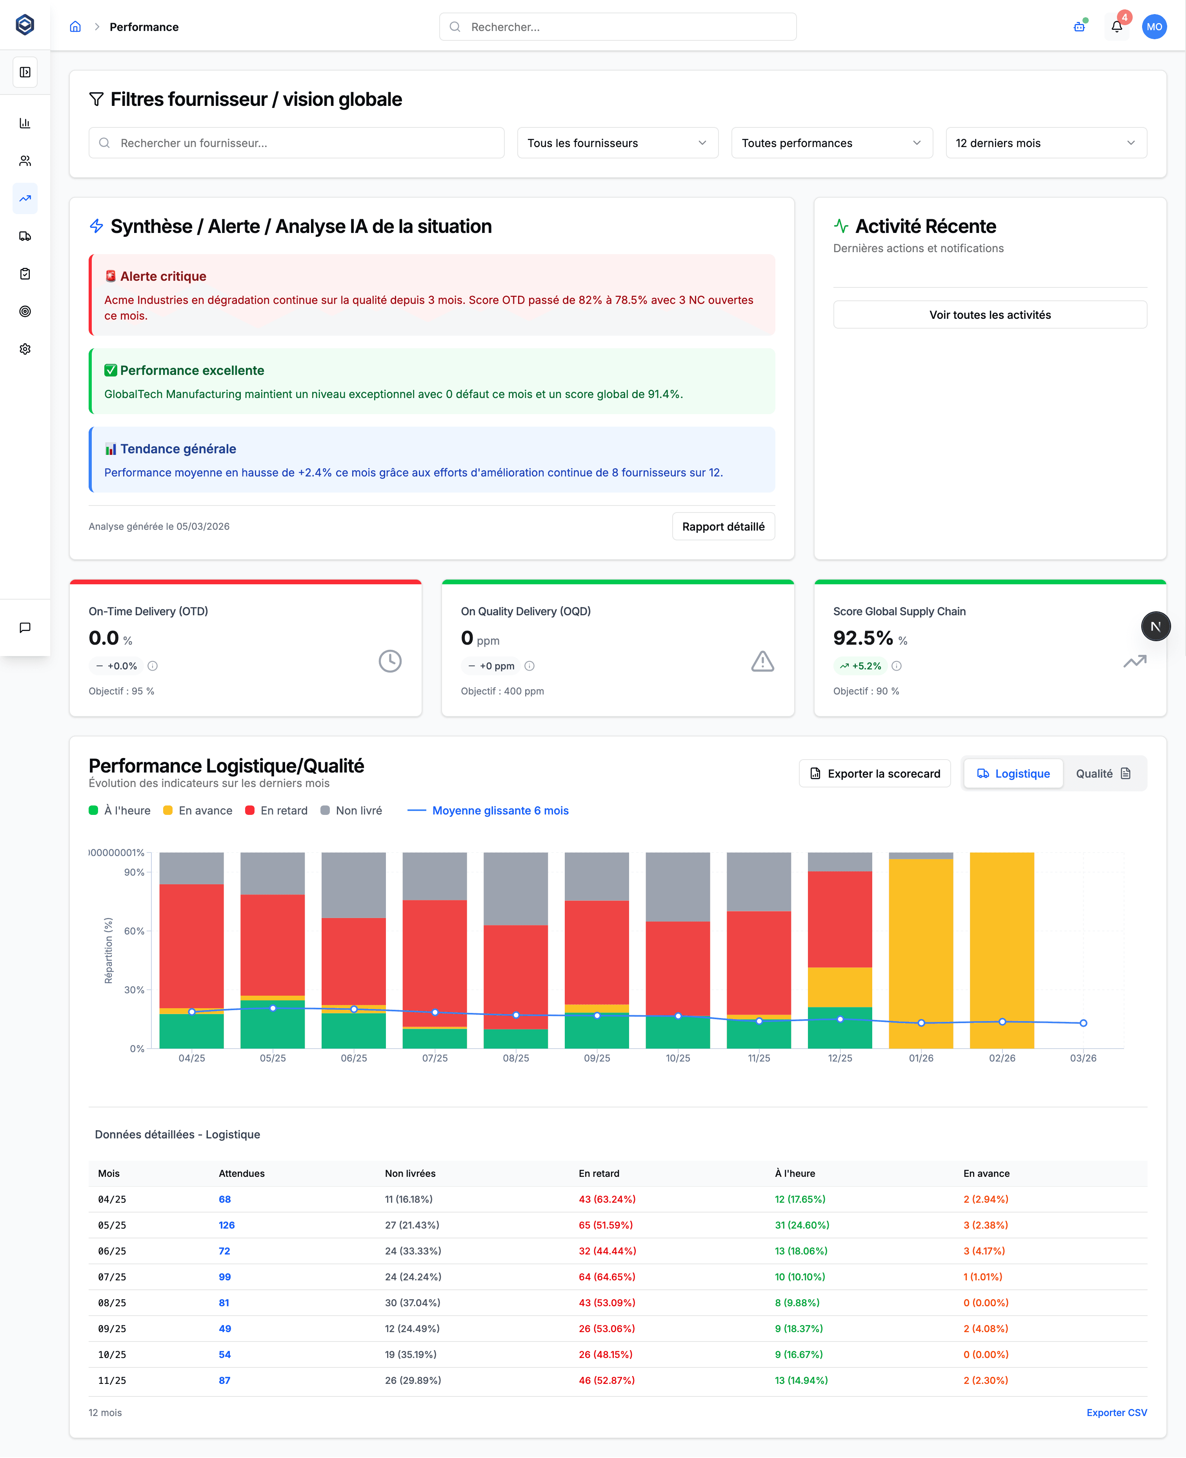
Task: Select the Logistique tab
Action: tap(1013, 774)
